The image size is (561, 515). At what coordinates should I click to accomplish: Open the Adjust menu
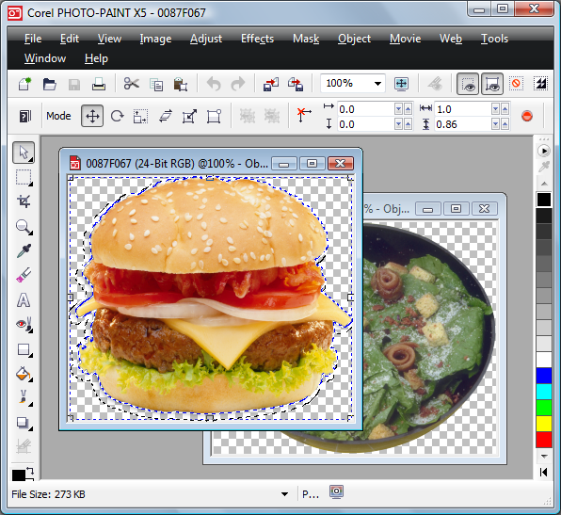206,39
